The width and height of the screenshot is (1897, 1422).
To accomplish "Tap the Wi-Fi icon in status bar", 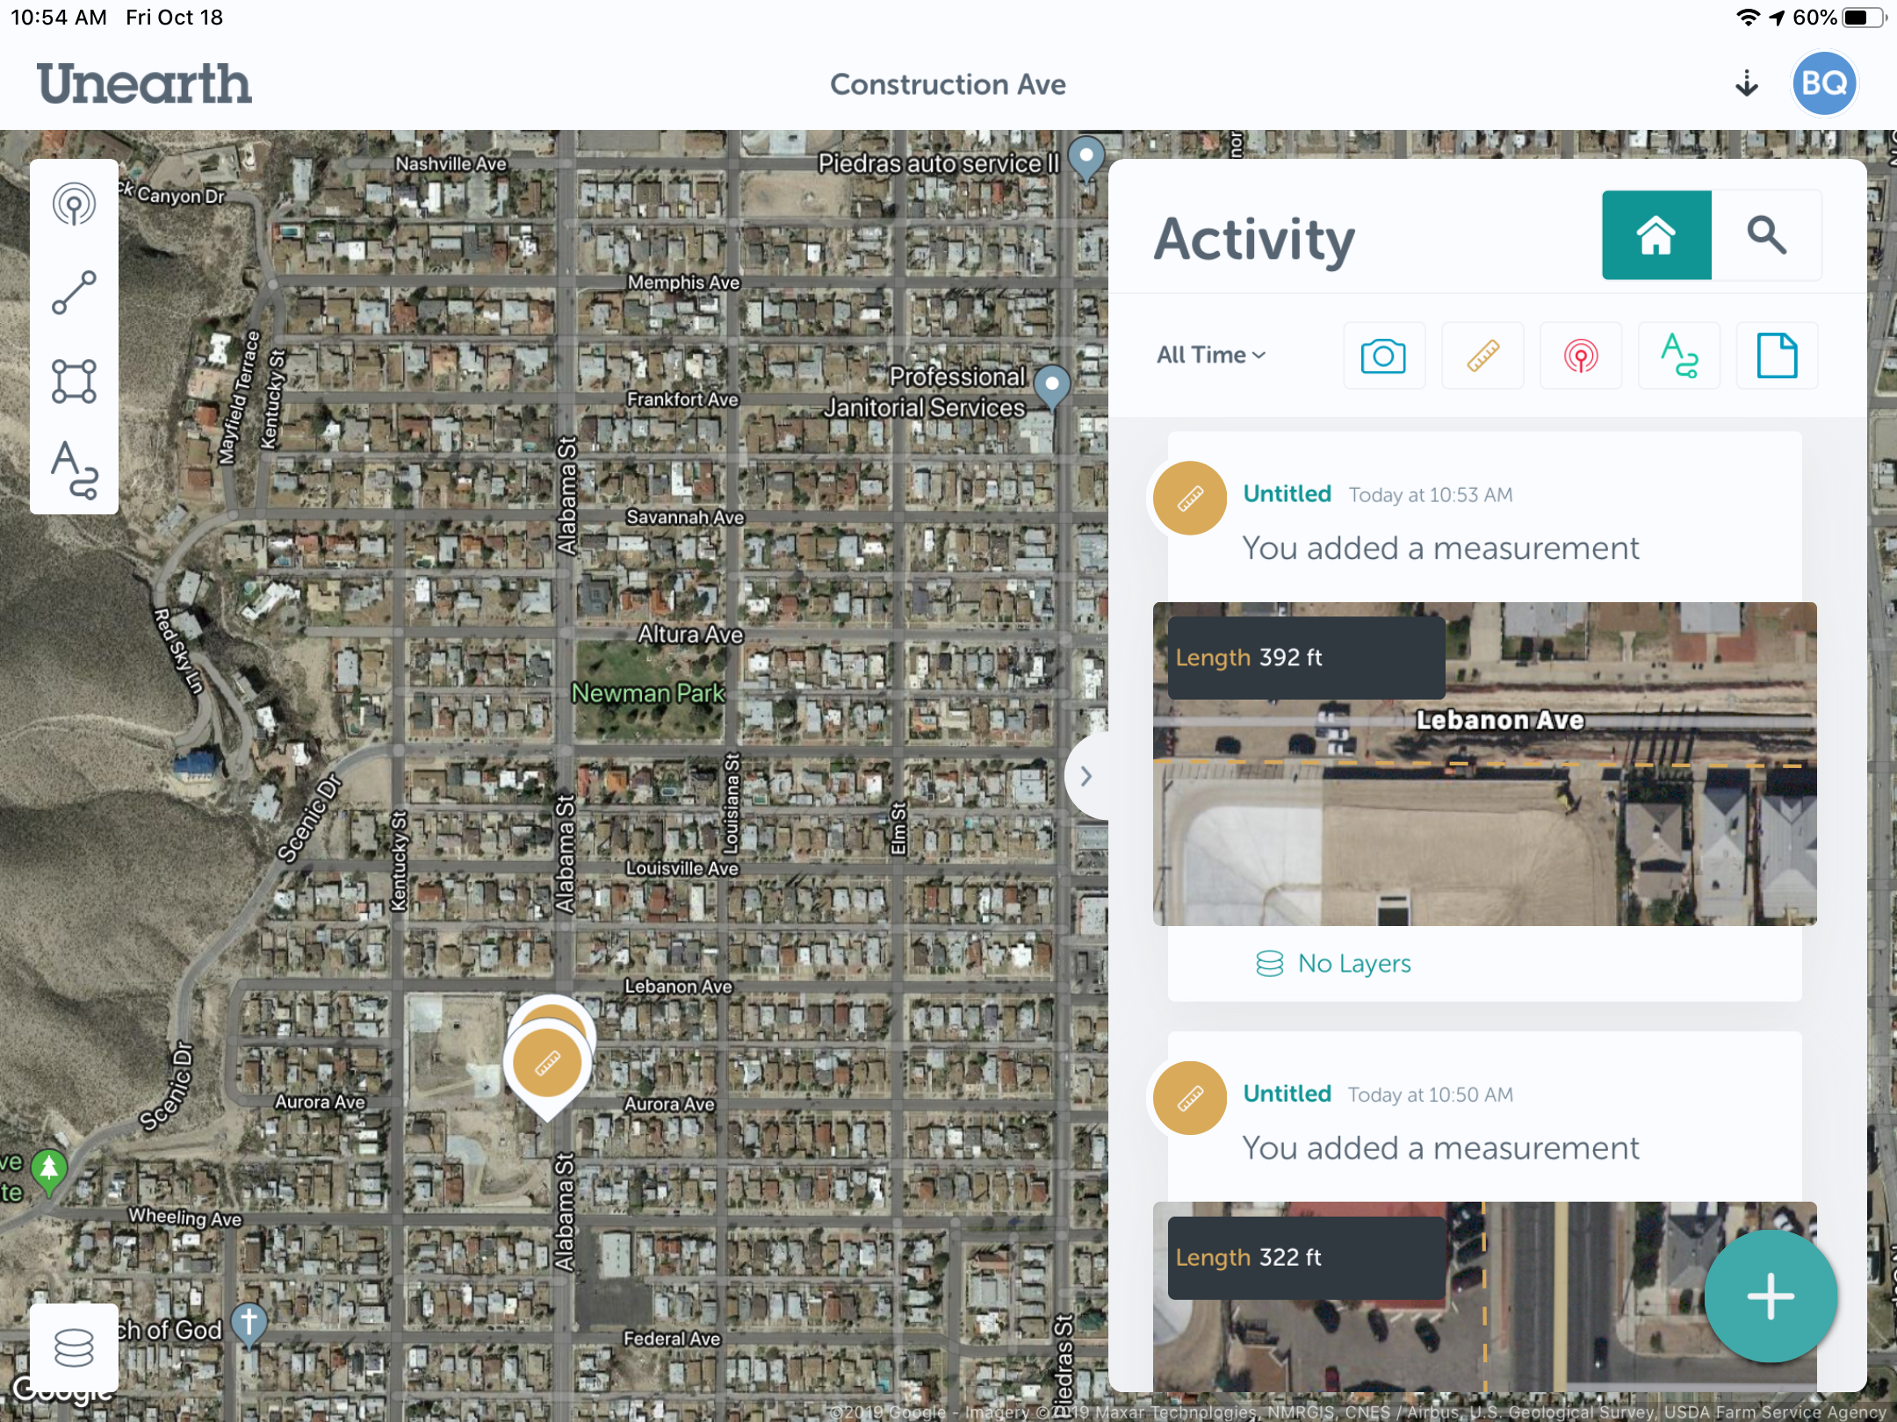I will pos(1748,18).
